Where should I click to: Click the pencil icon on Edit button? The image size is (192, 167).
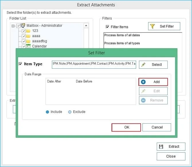(x=143, y=91)
